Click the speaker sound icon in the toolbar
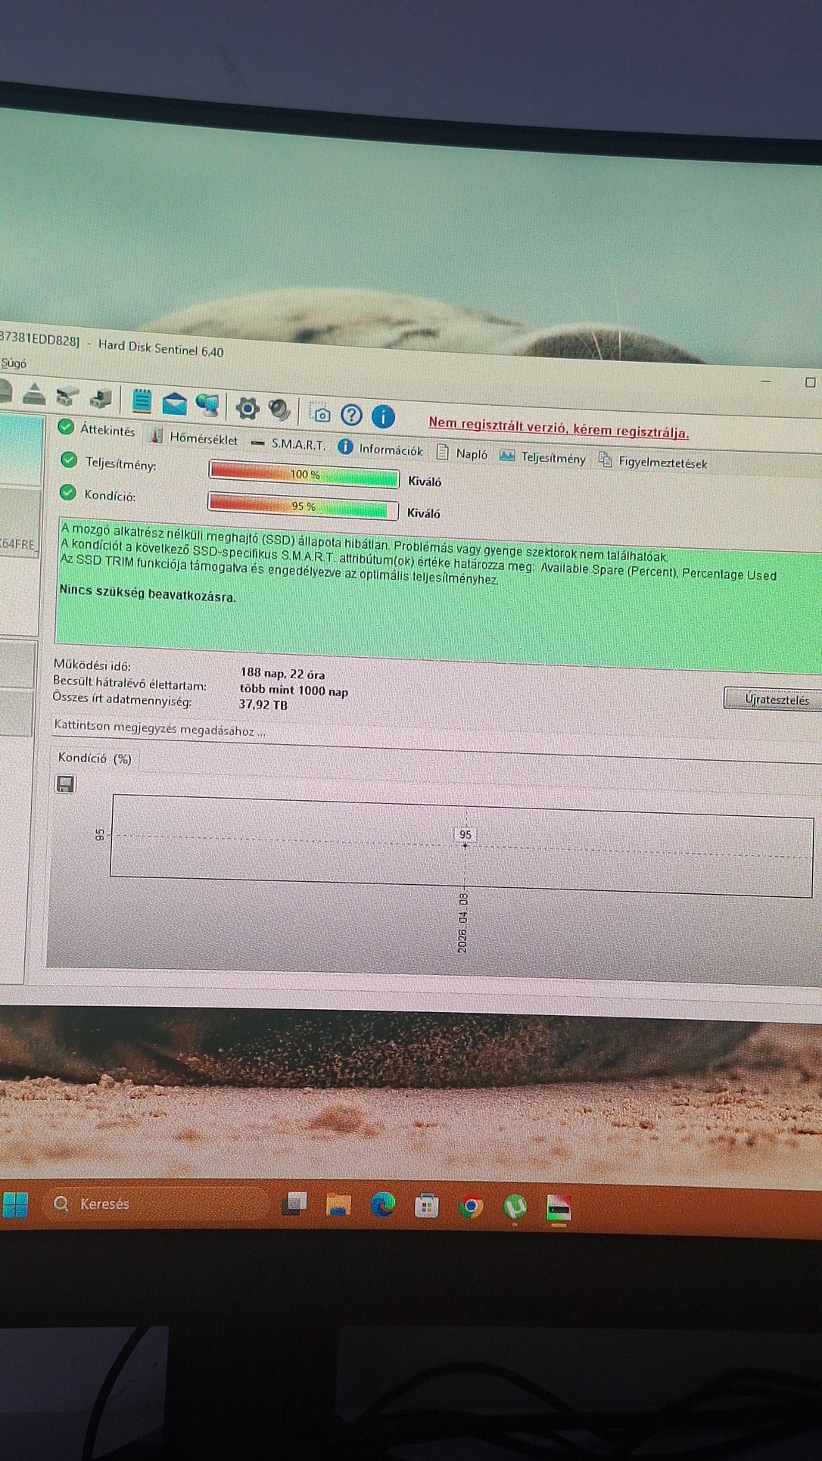This screenshot has height=1461, width=822. coord(280,410)
